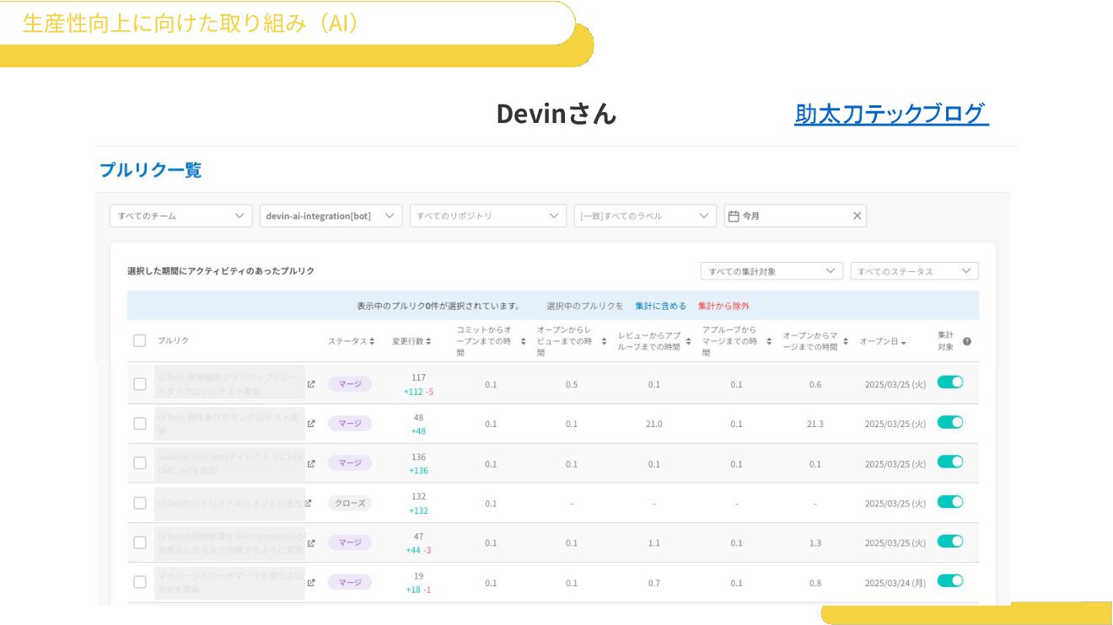Open the すべての集計対象 dropdown

coord(772,271)
